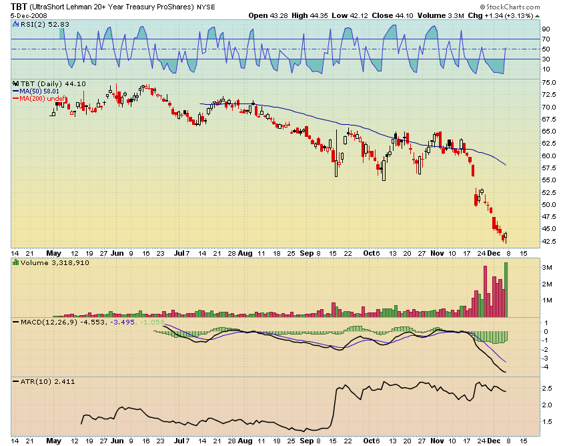Click the 5-Dec-2008 date label
Image resolution: width=567 pixels, height=446 pixels.
[x=29, y=16]
